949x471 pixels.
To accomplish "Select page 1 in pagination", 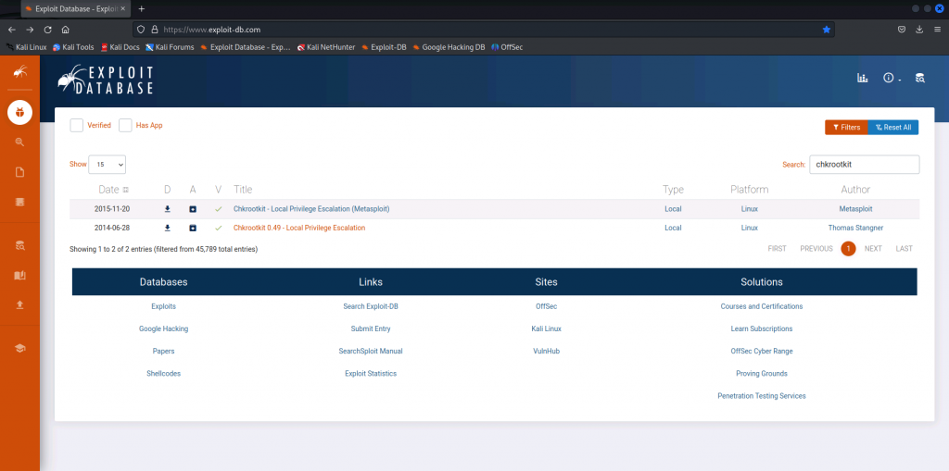I will tap(848, 249).
